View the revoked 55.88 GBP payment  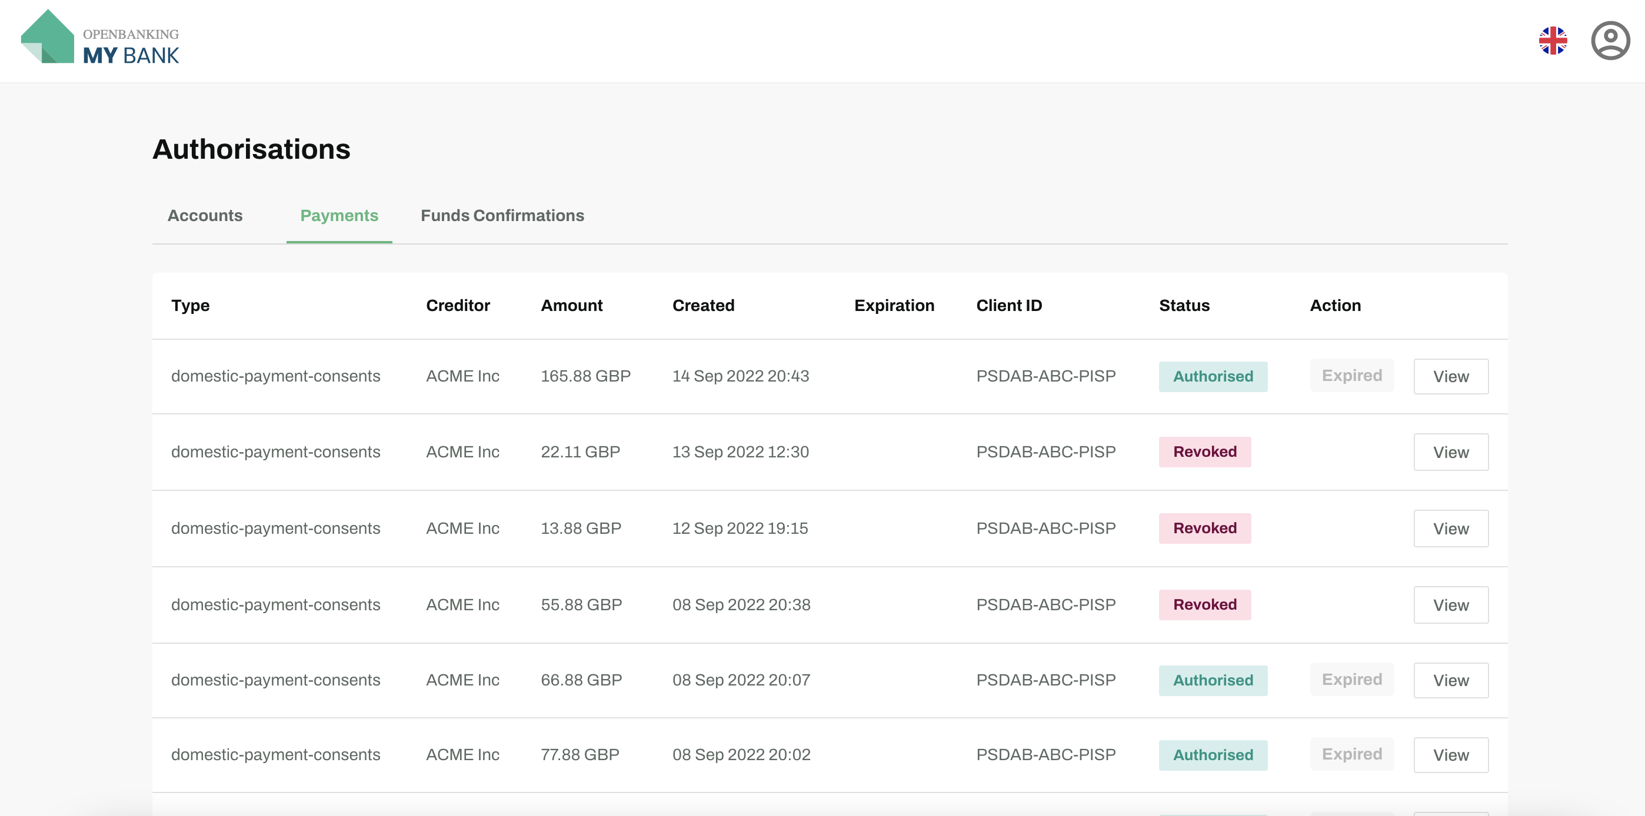click(1451, 605)
